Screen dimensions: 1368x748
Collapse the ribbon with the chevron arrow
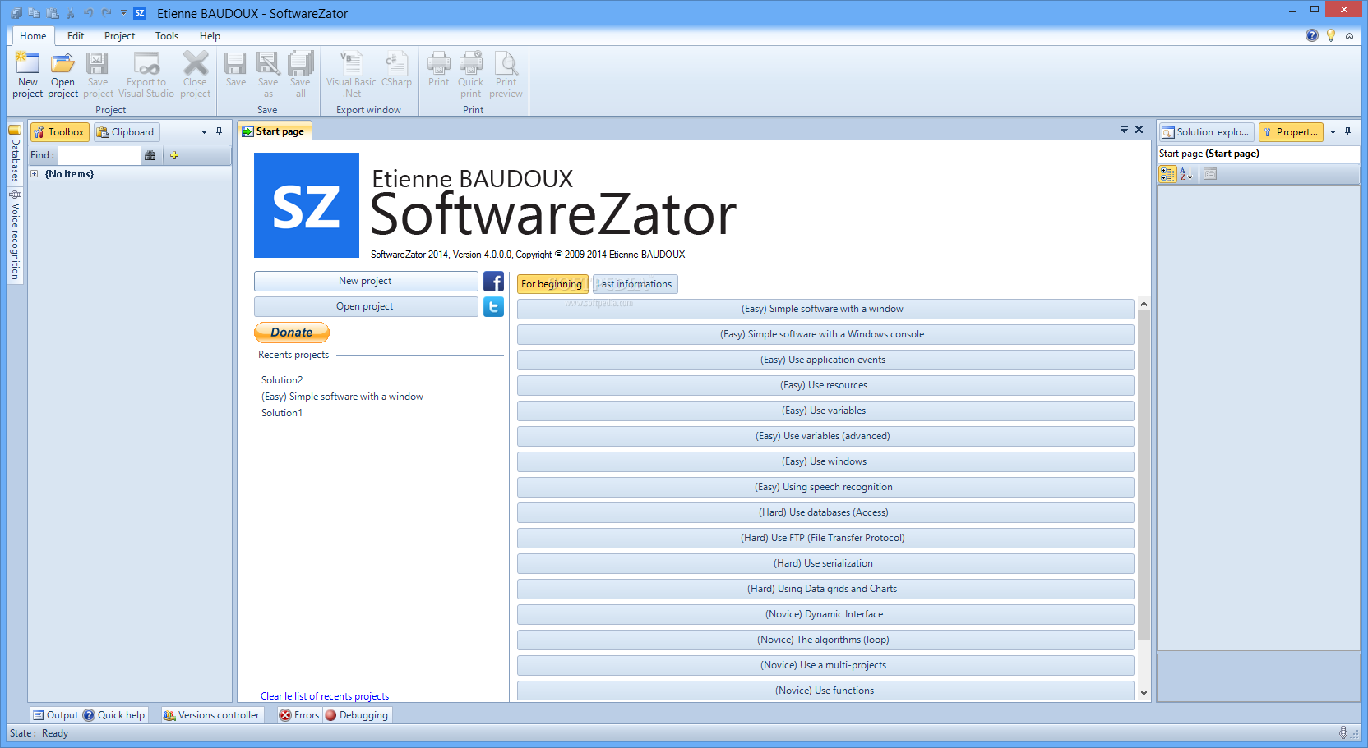(x=1349, y=36)
